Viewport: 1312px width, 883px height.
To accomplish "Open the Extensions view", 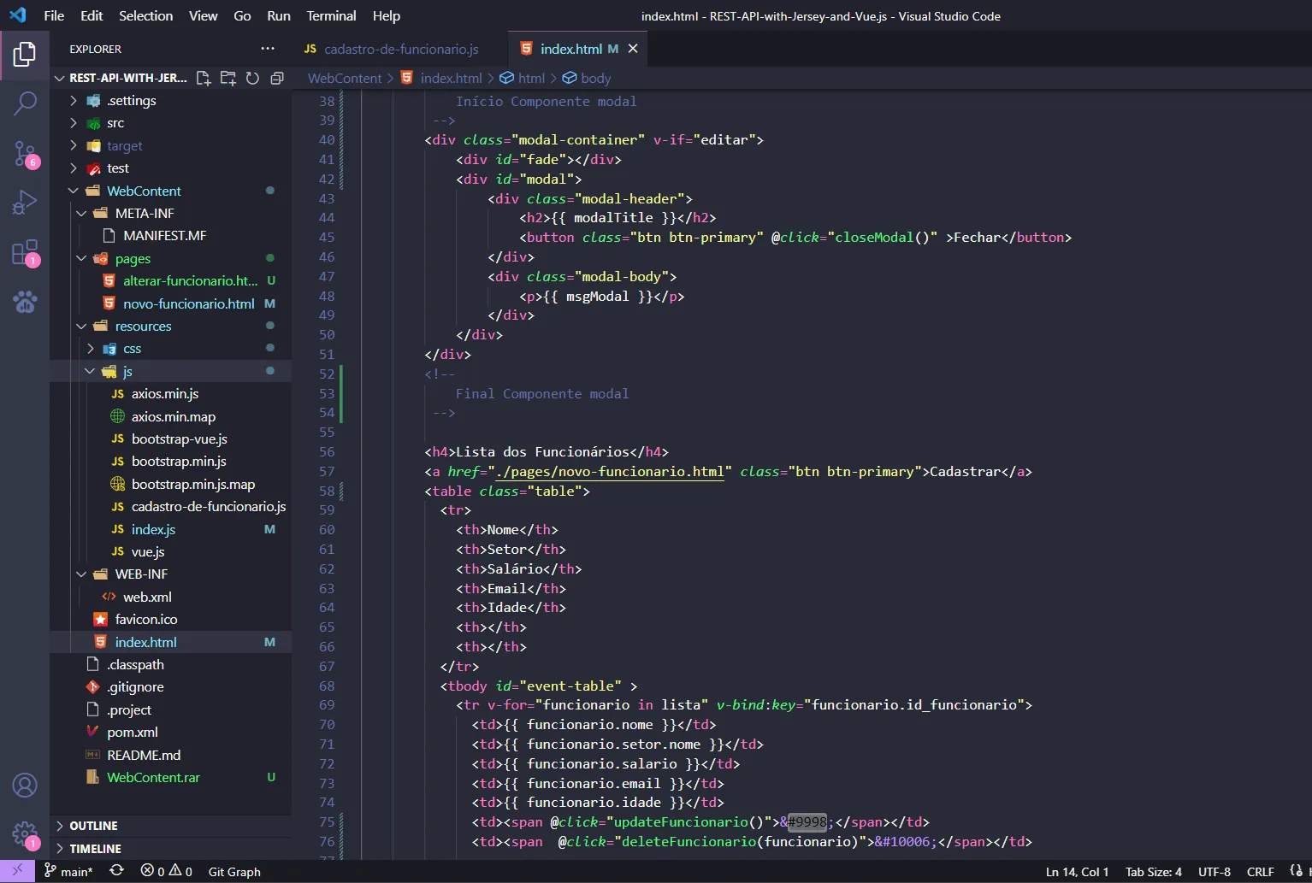I will 25,253.
